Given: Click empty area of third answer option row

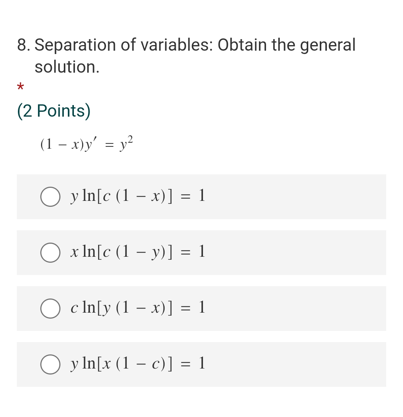Looking at the screenshot, I should tap(293, 309).
